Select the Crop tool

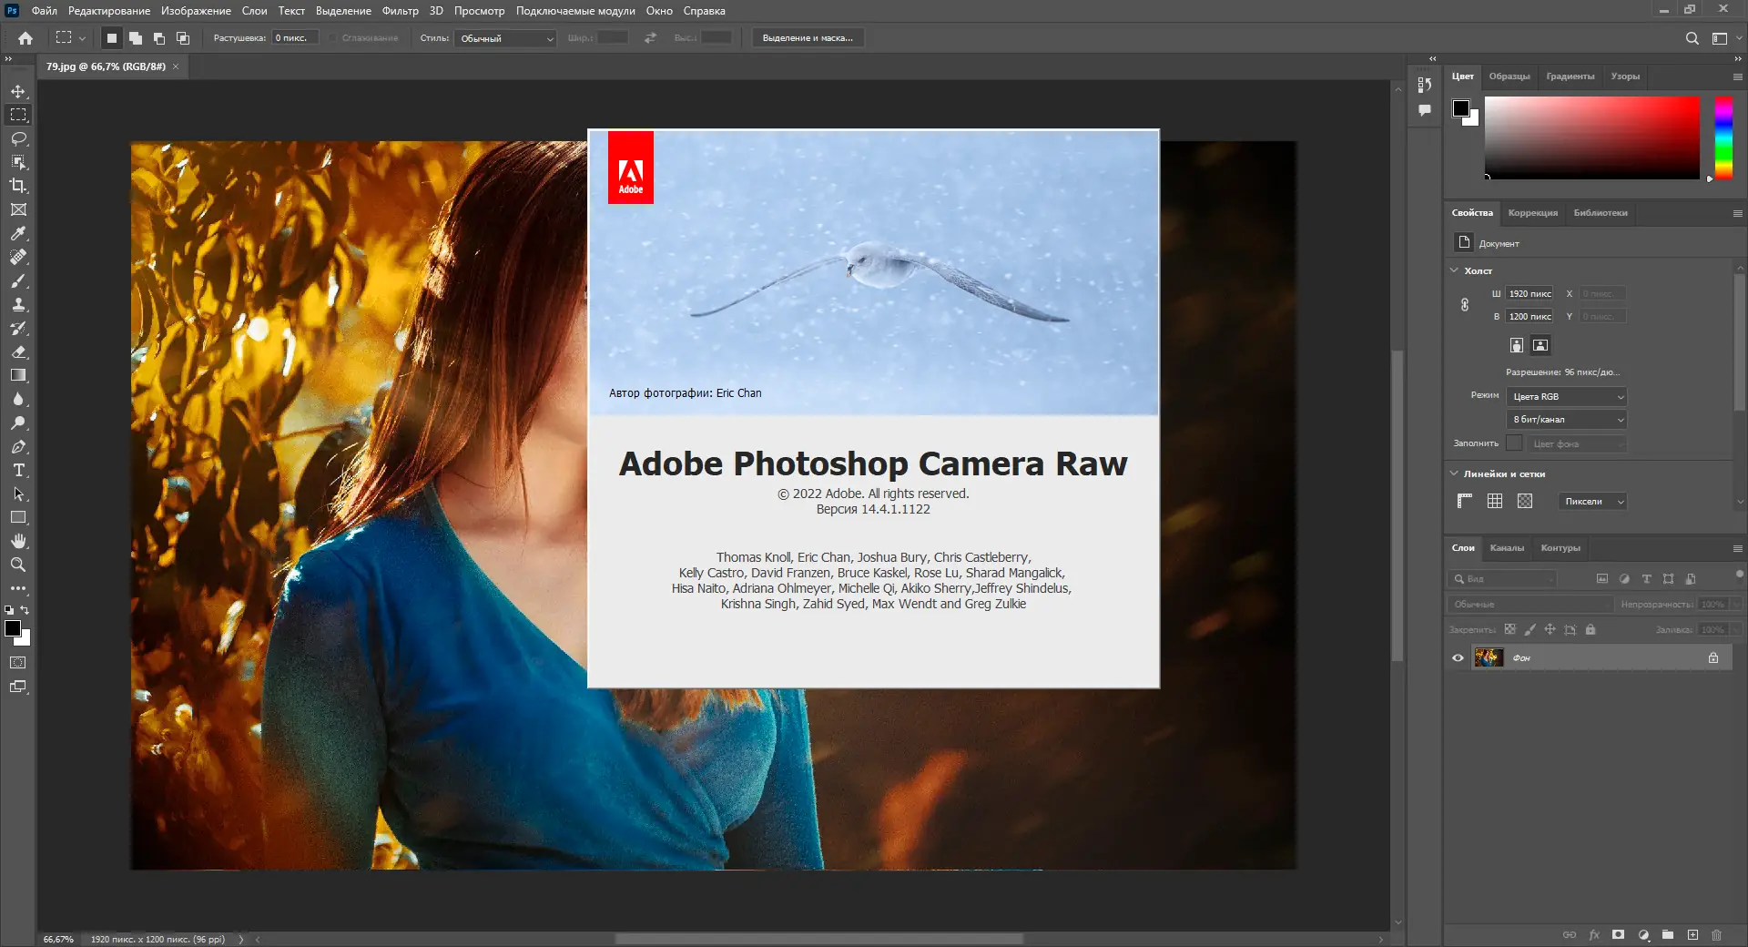pyautogui.click(x=18, y=186)
